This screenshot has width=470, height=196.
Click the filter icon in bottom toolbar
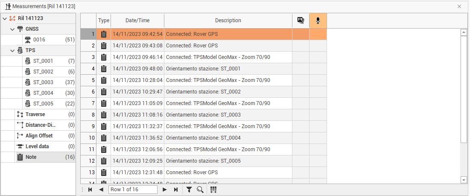tap(189, 190)
